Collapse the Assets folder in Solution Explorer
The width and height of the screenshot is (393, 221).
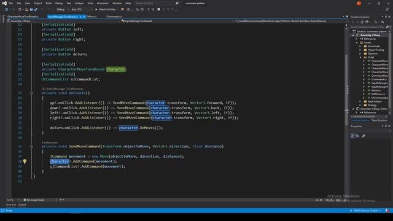pyautogui.click(x=357, y=42)
